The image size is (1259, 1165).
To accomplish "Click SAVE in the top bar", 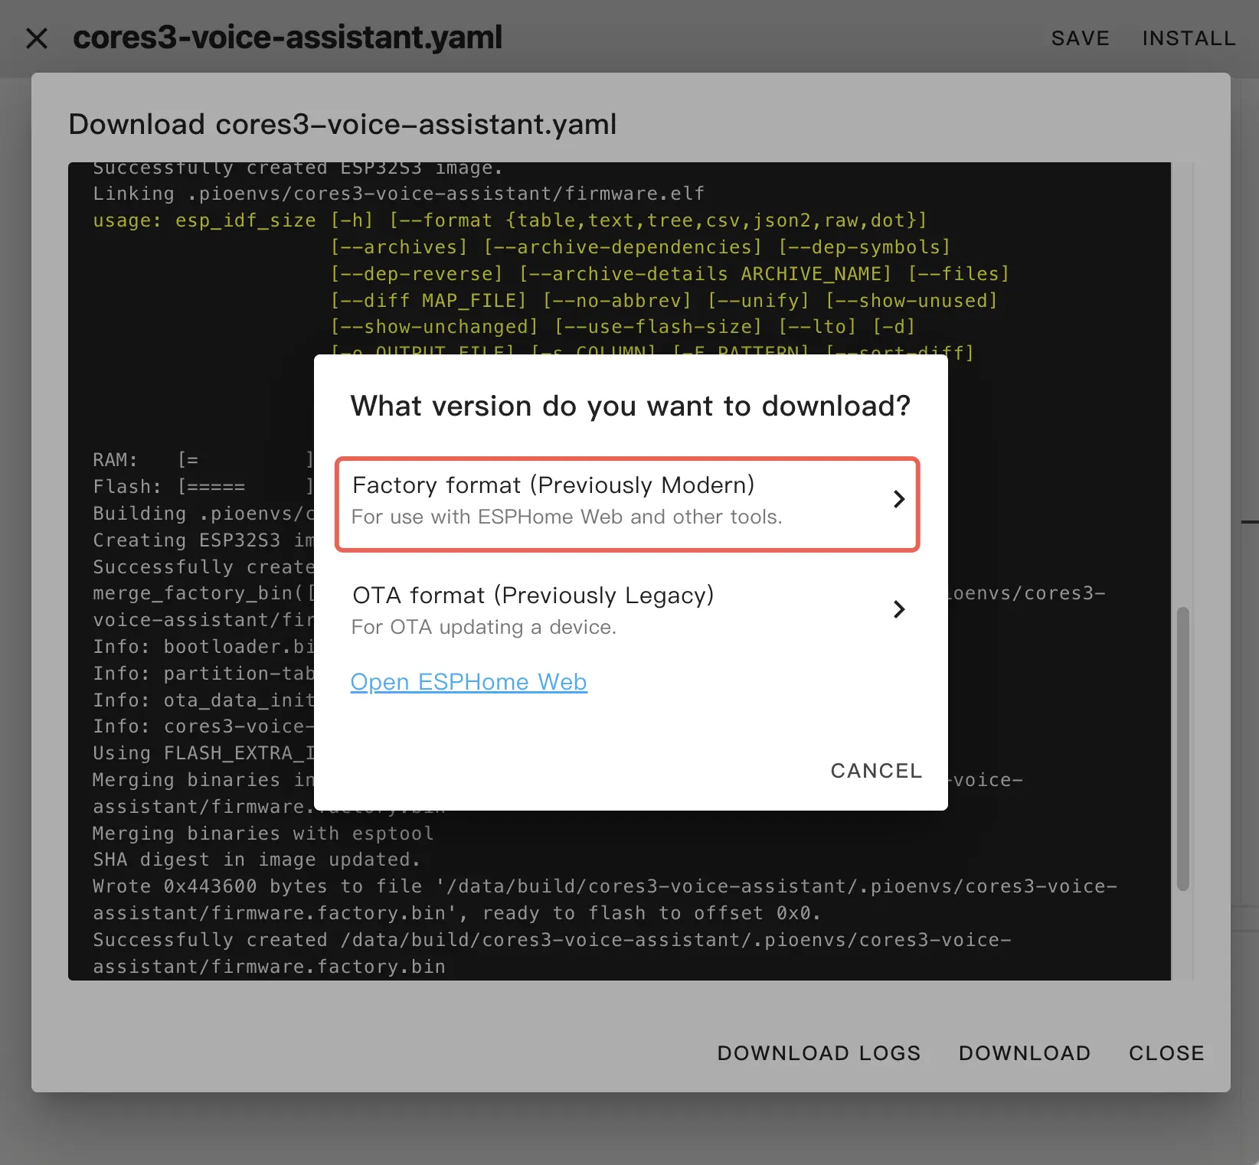I will pos(1080,38).
